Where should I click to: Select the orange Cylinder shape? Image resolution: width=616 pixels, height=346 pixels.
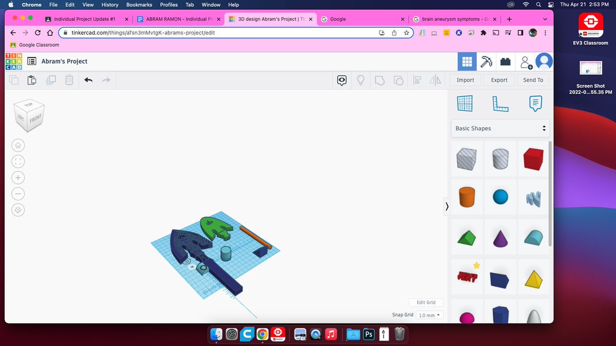point(467,197)
